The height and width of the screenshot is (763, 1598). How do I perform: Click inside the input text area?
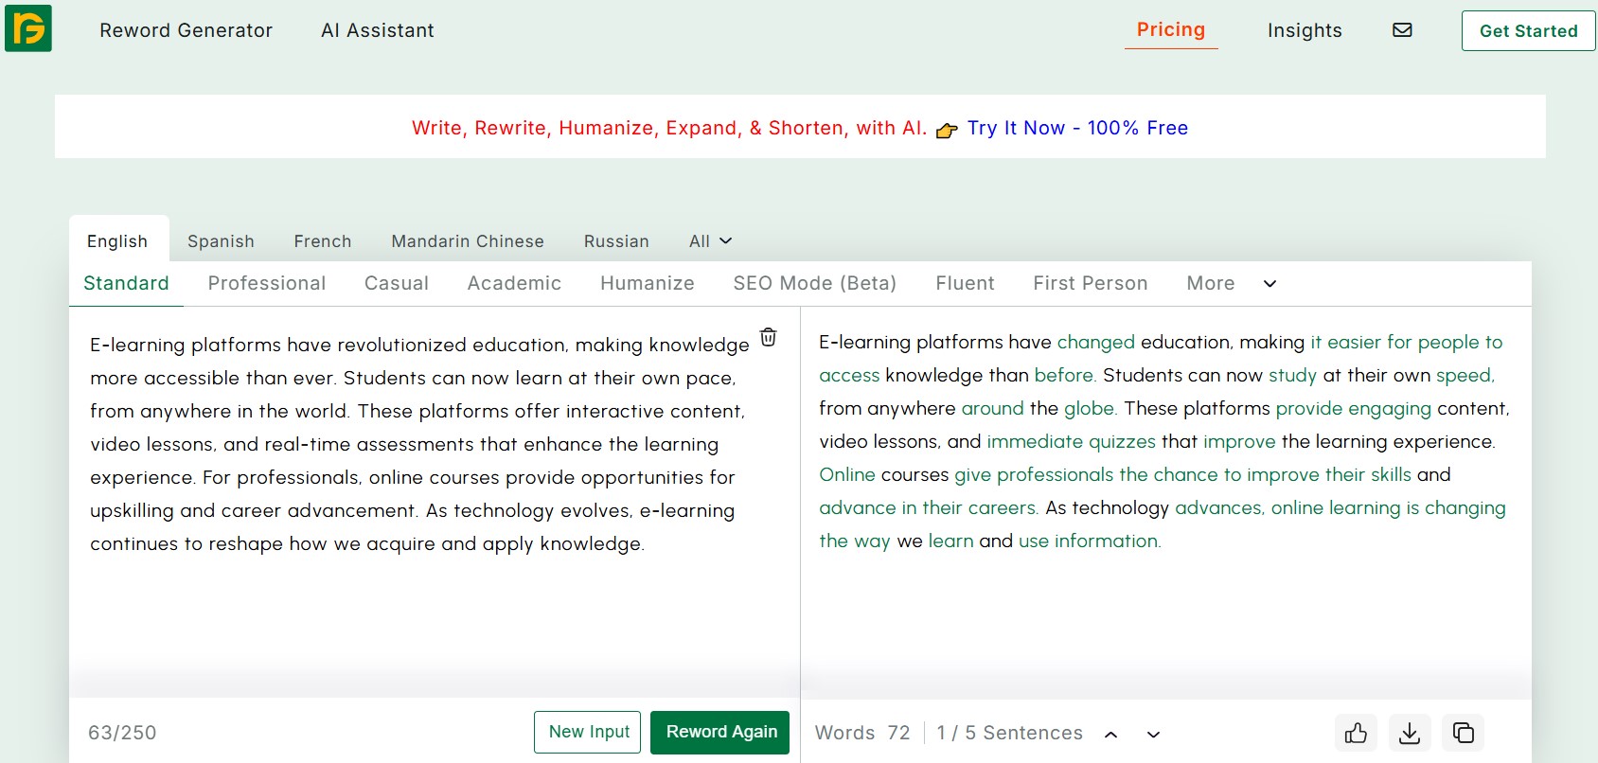pyautogui.click(x=417, y=606)
